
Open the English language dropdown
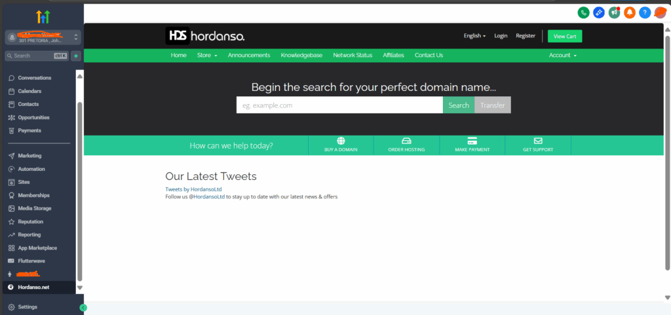[474, 36]
